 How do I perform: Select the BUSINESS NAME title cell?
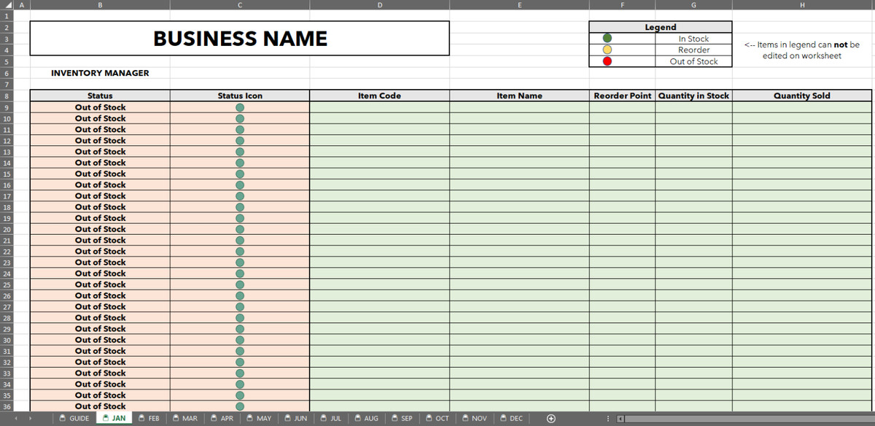point(239,39)
